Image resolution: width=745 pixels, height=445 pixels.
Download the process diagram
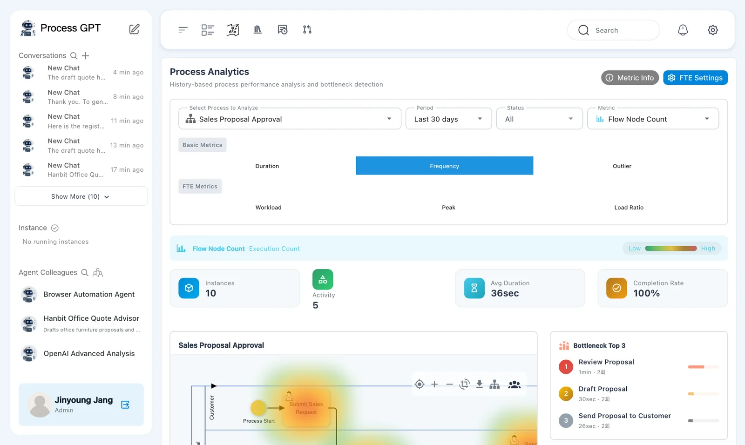click(480, 384)
